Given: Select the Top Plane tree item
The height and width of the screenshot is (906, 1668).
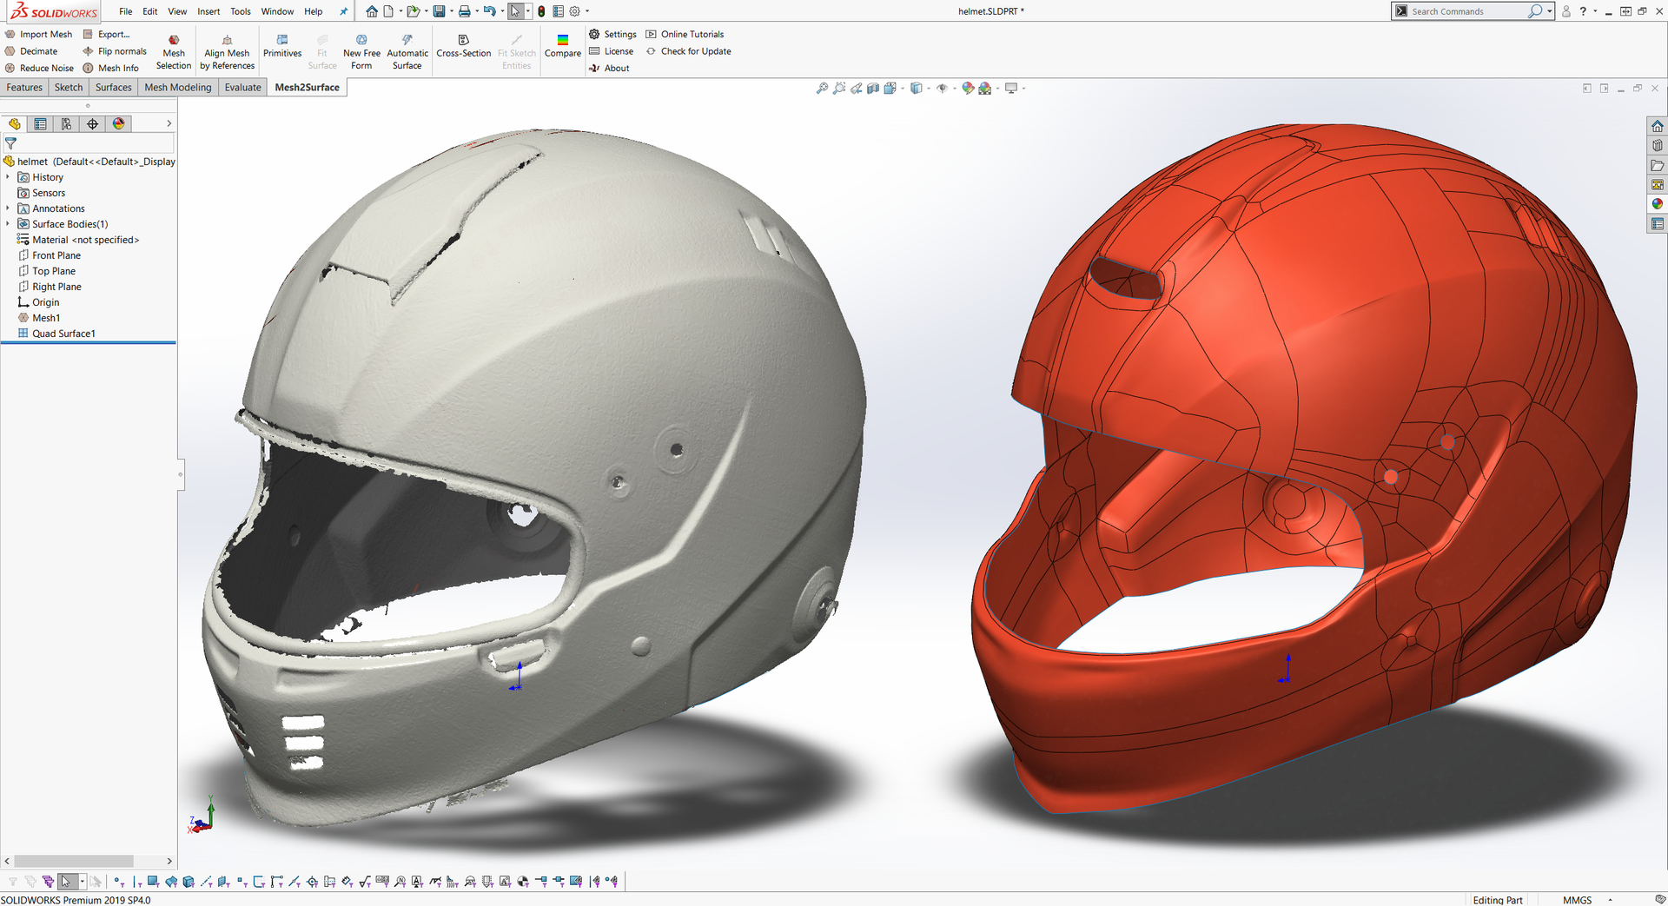Looking at the screenshot, I should point(54,271).
